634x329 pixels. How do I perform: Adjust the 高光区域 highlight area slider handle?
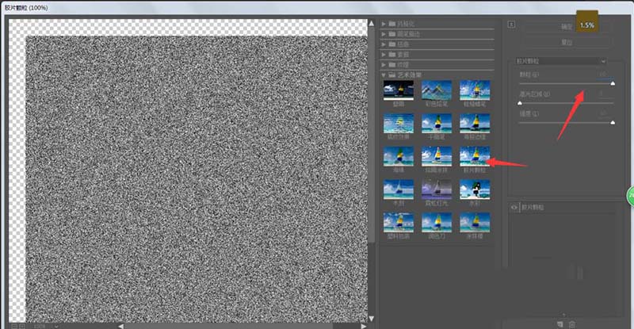520,103
